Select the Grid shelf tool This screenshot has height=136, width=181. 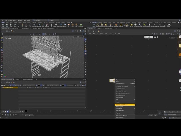[x=18, y=25]
